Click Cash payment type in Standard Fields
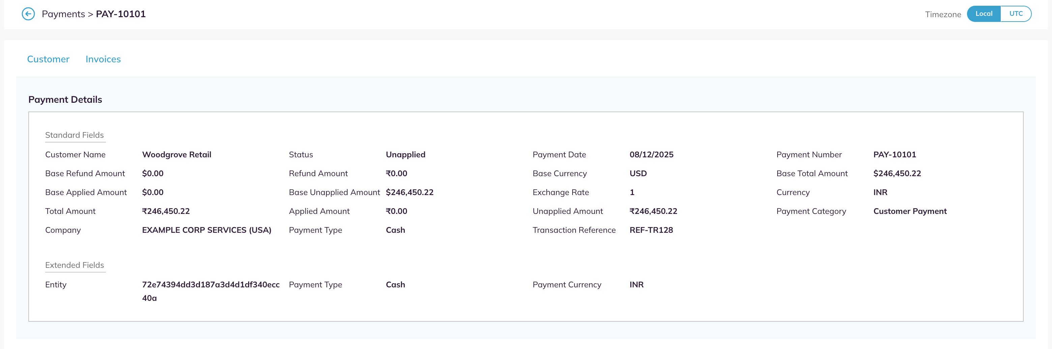 pos(395,230)
